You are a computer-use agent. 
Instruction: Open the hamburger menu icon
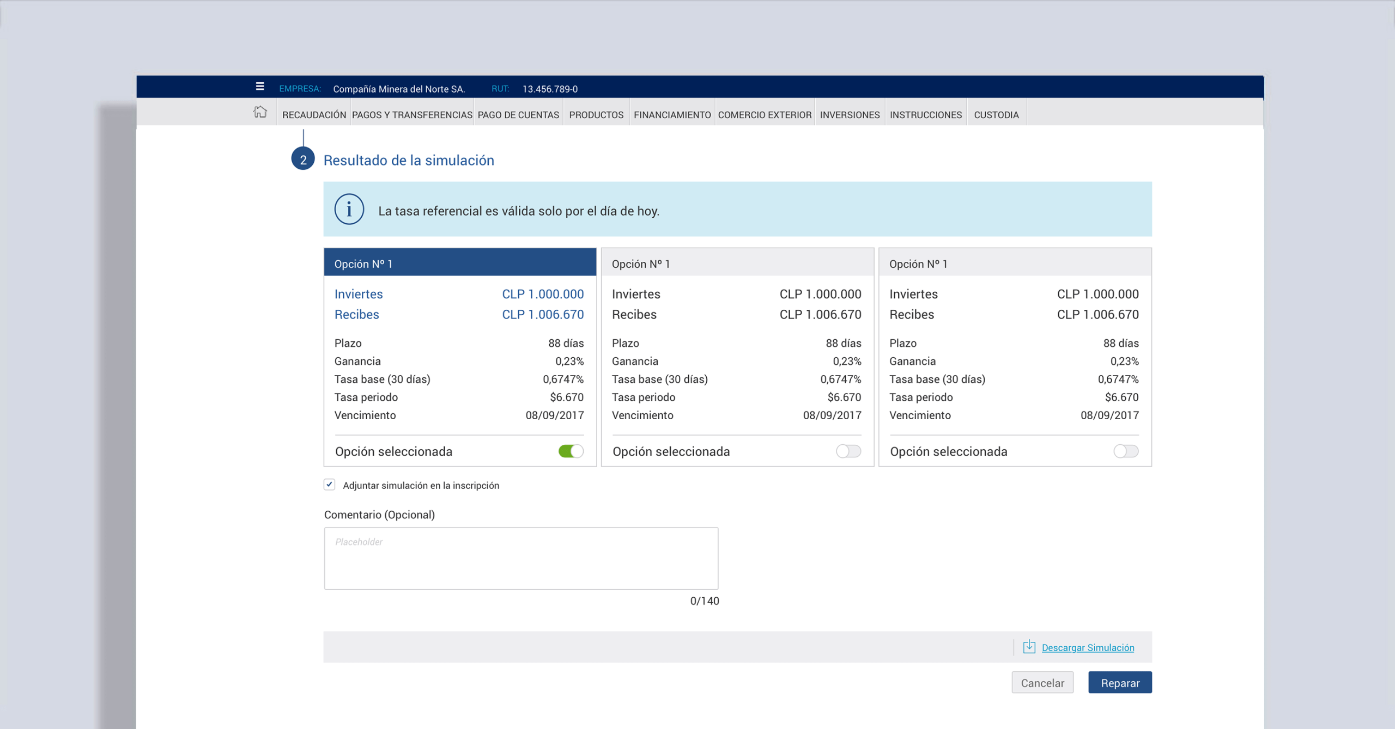tap(260, 87)
